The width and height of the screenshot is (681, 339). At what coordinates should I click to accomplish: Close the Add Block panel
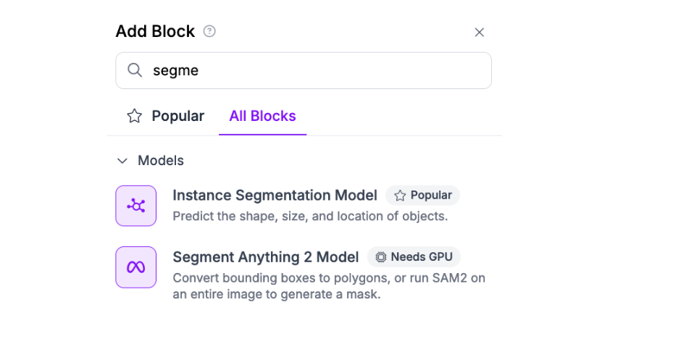click(x=479, y=32)
